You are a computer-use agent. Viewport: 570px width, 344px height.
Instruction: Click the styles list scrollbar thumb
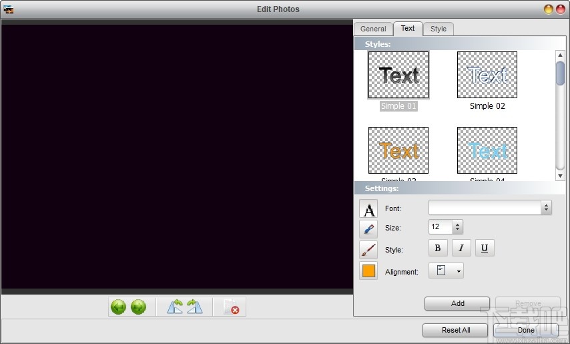[x=560, y=73]
